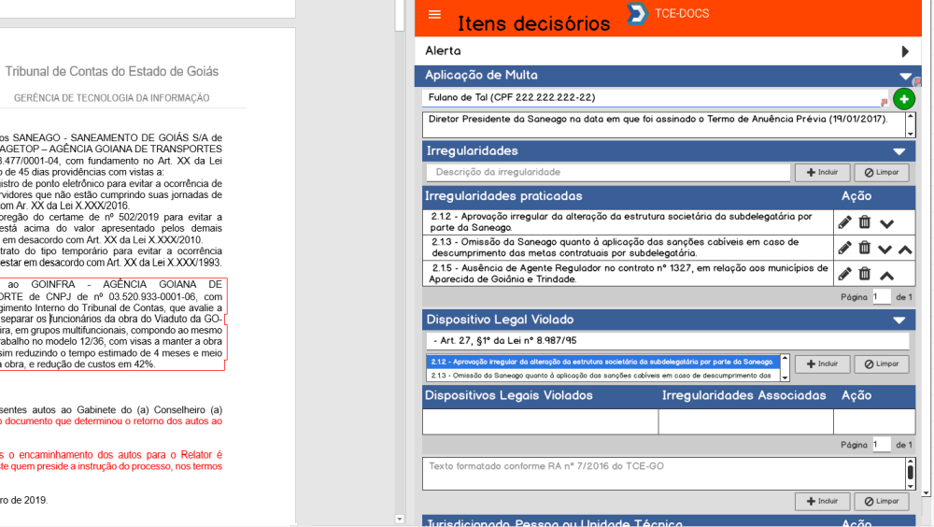Click the green plus add button
This screenshot has height=527, width=934.
(x=903, y=99)
